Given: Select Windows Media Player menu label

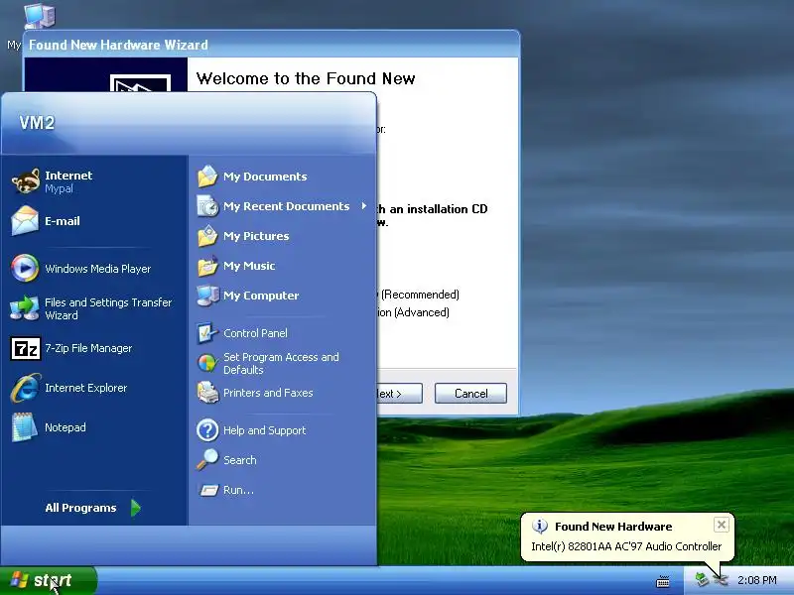Looking at the screenshot, I should pyautogui.click(x=97, y=269).
